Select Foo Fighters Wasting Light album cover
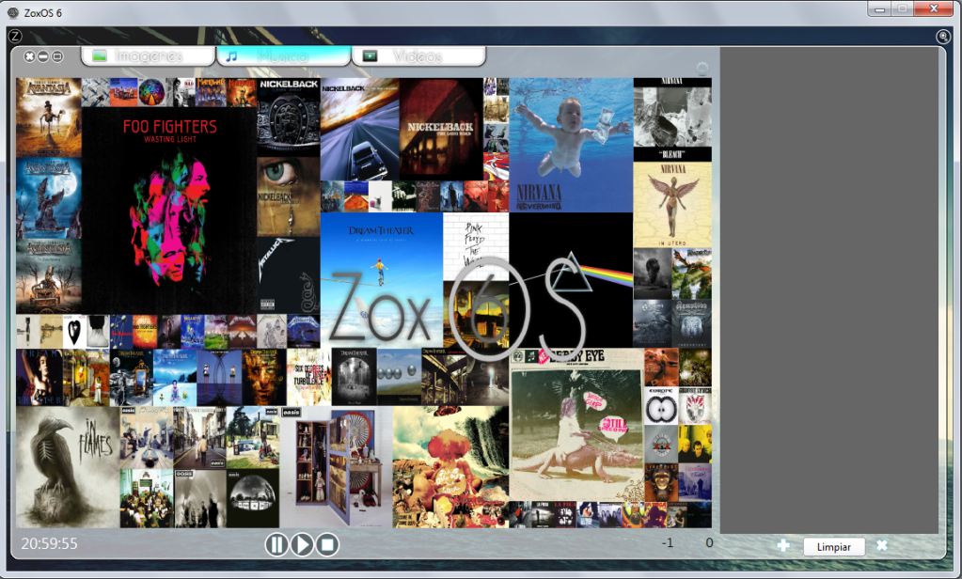The height and width of the screenshot is (579, 962). (x=170, y=211)
